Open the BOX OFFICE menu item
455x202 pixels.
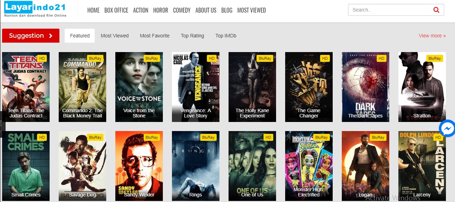116,10
